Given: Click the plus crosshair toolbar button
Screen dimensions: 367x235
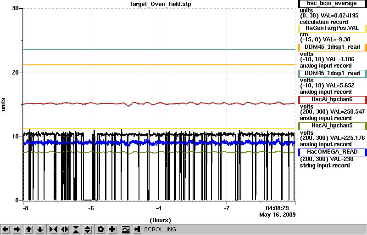Looking at the screenshot, I should 112,229.
